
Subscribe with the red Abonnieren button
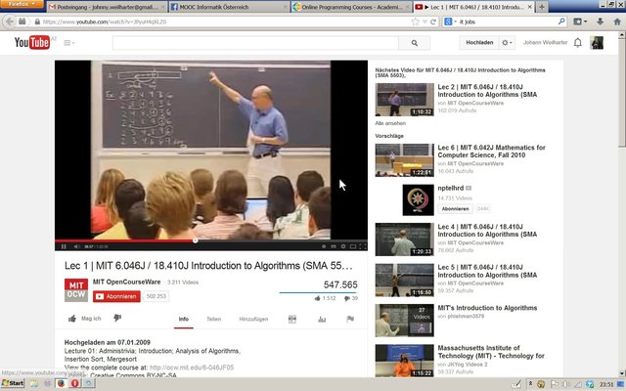(x=116, y=296)
